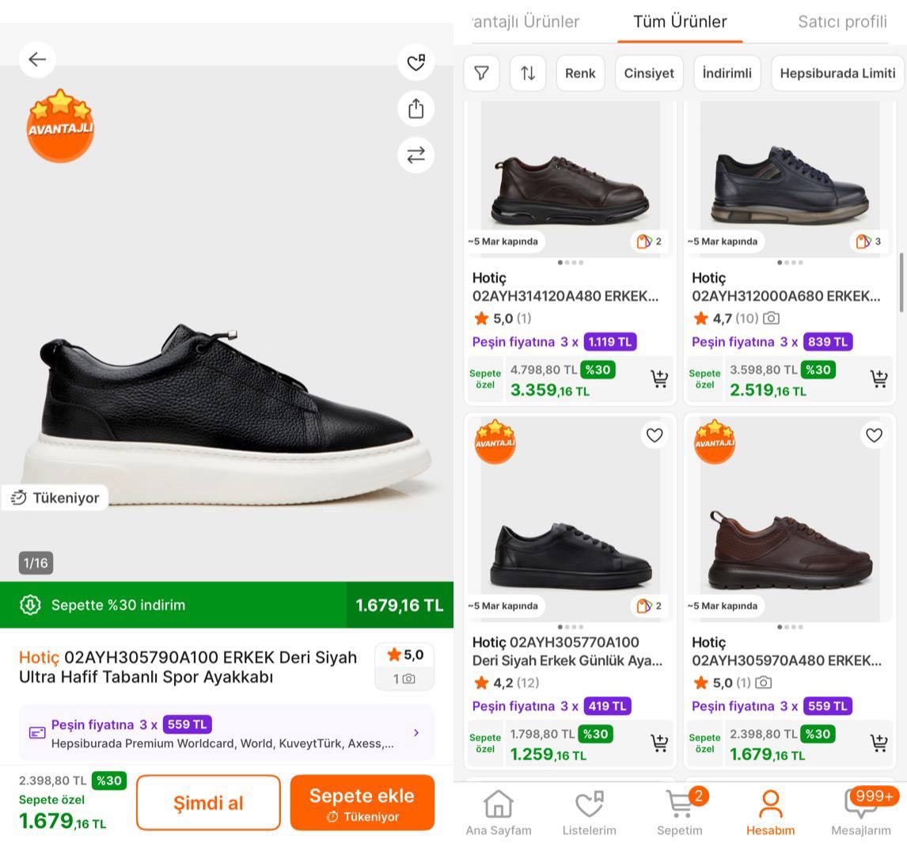This screenshot has height=855, width=907.
Task: Open the filter funnel icon
Action: pyautogui.click(x=481, y=73)
